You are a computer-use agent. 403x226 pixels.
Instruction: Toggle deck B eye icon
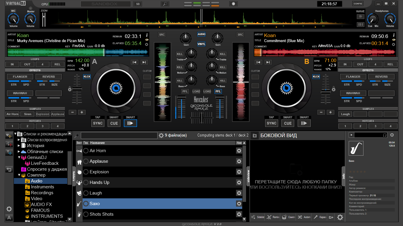point(394,39)
